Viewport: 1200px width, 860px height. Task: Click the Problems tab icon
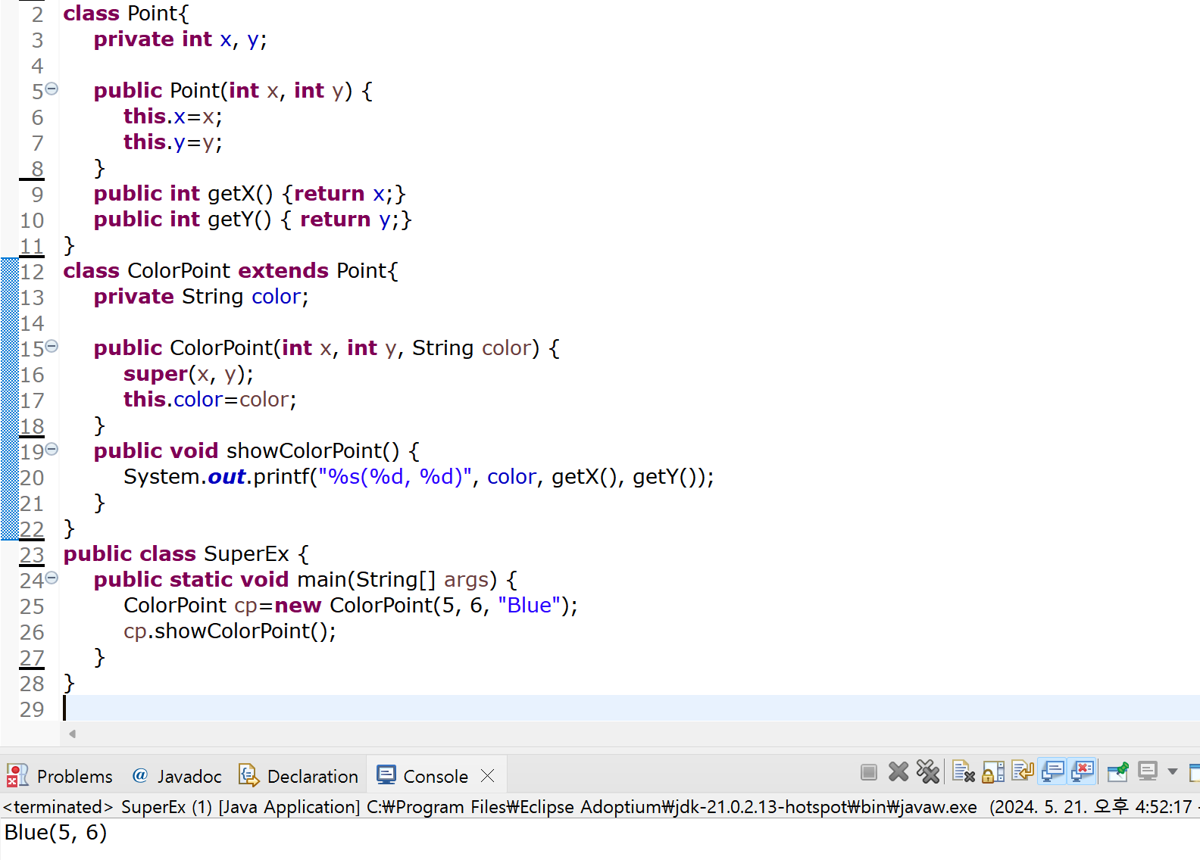point(17,776)
